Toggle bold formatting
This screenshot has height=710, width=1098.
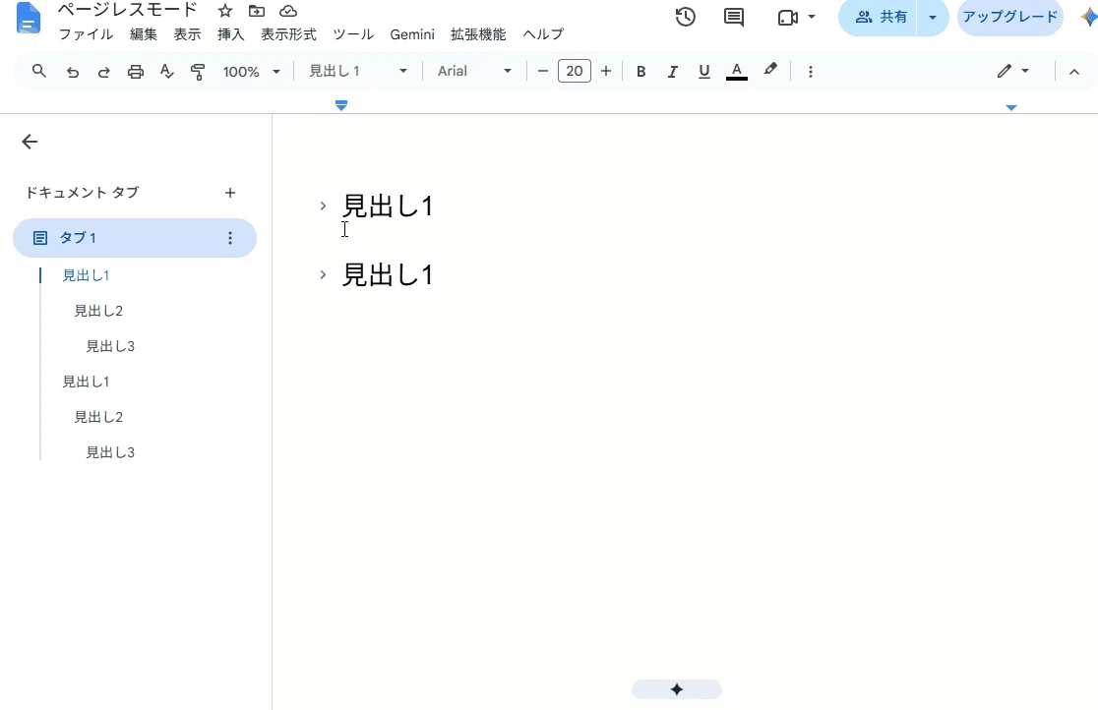640,72
